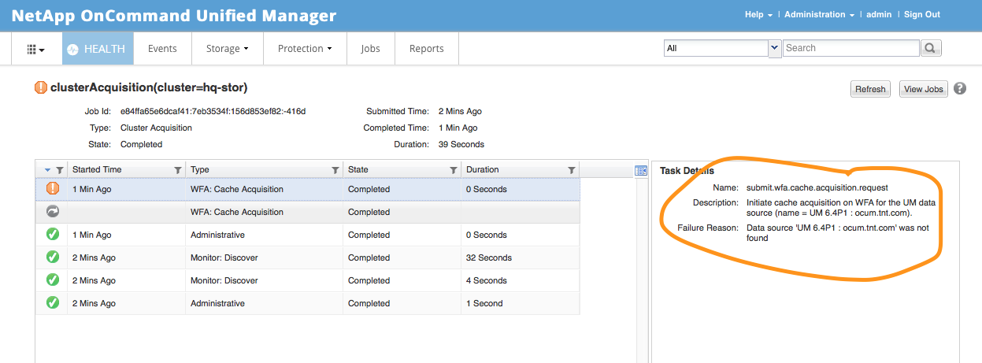Click '1 Second' duration cell
This screenshot has height=363, width=982.
pyautogui.click(x=521, y=303)
